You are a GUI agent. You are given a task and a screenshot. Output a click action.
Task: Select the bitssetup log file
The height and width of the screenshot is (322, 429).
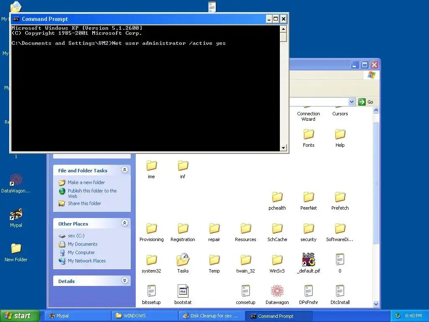(x=151, y=295)
